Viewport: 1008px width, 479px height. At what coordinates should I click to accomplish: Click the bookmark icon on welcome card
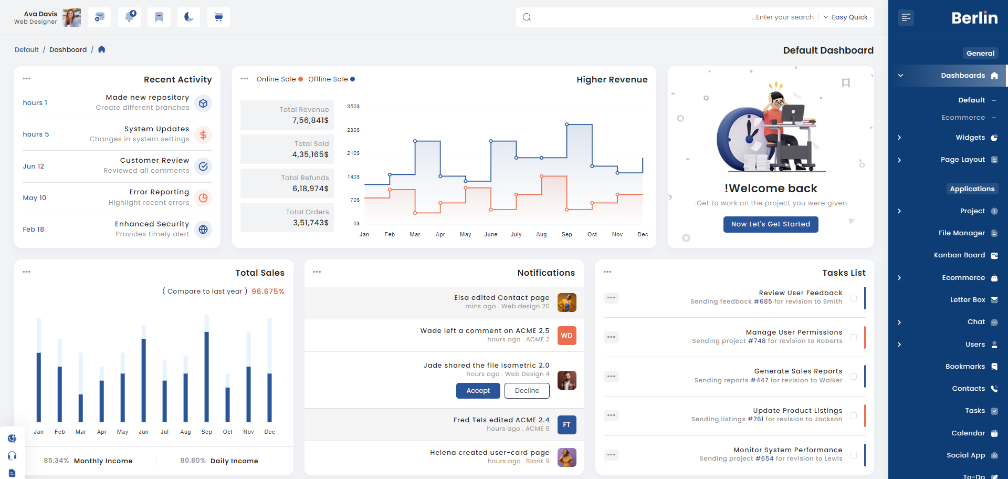pyautogui.click(x=846, y=83)
